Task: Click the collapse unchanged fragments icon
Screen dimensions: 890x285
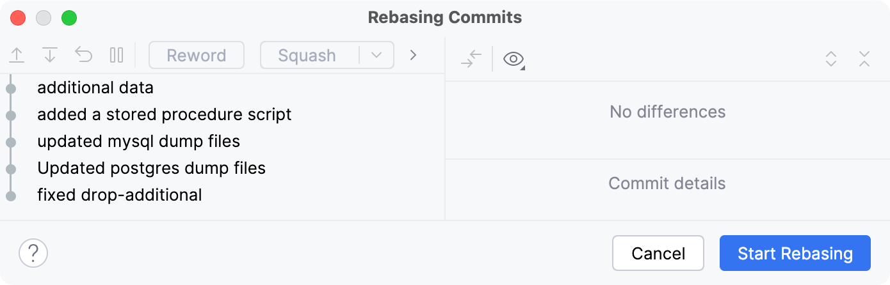Action: [x=471, y=59]
